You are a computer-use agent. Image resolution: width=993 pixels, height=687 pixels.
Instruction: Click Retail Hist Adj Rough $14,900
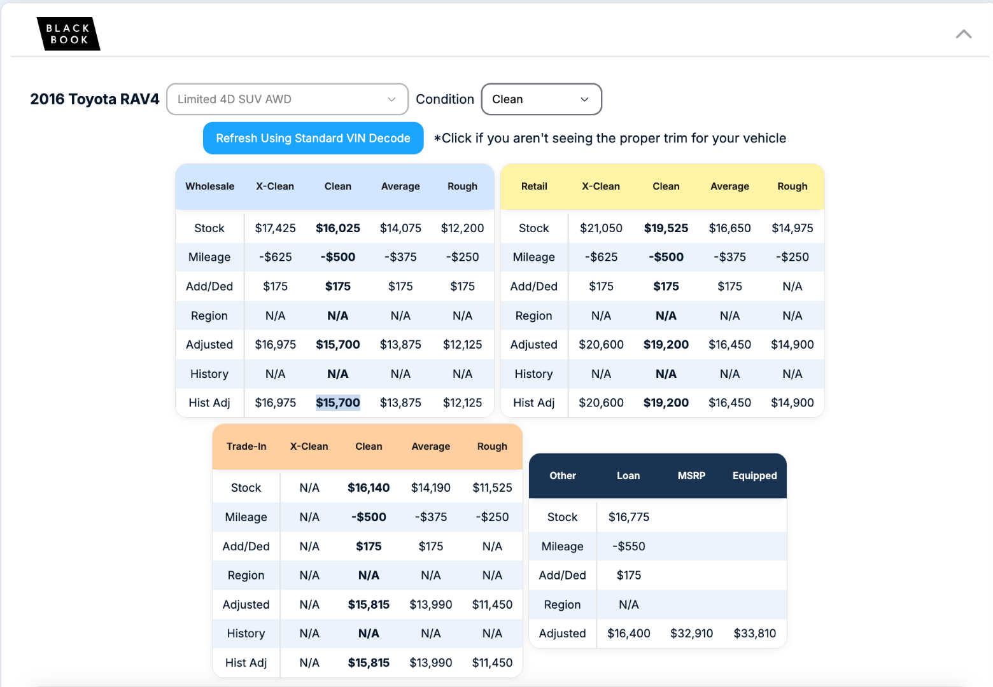pos(792,403)
